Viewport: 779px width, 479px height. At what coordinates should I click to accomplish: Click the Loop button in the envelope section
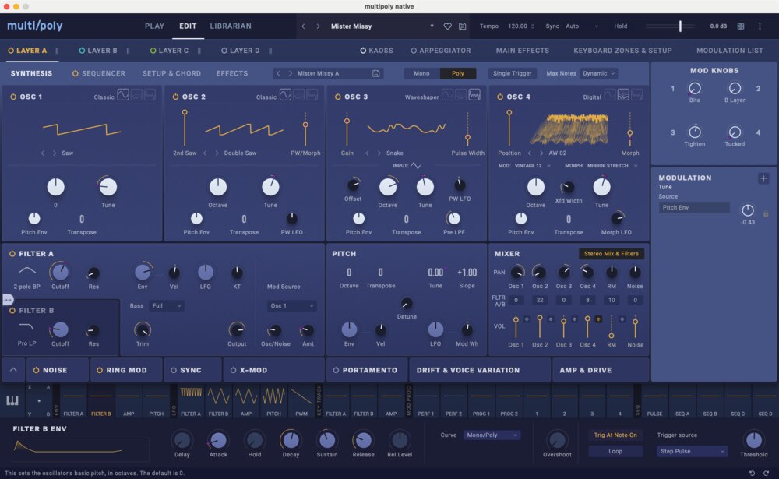point(615,451)
